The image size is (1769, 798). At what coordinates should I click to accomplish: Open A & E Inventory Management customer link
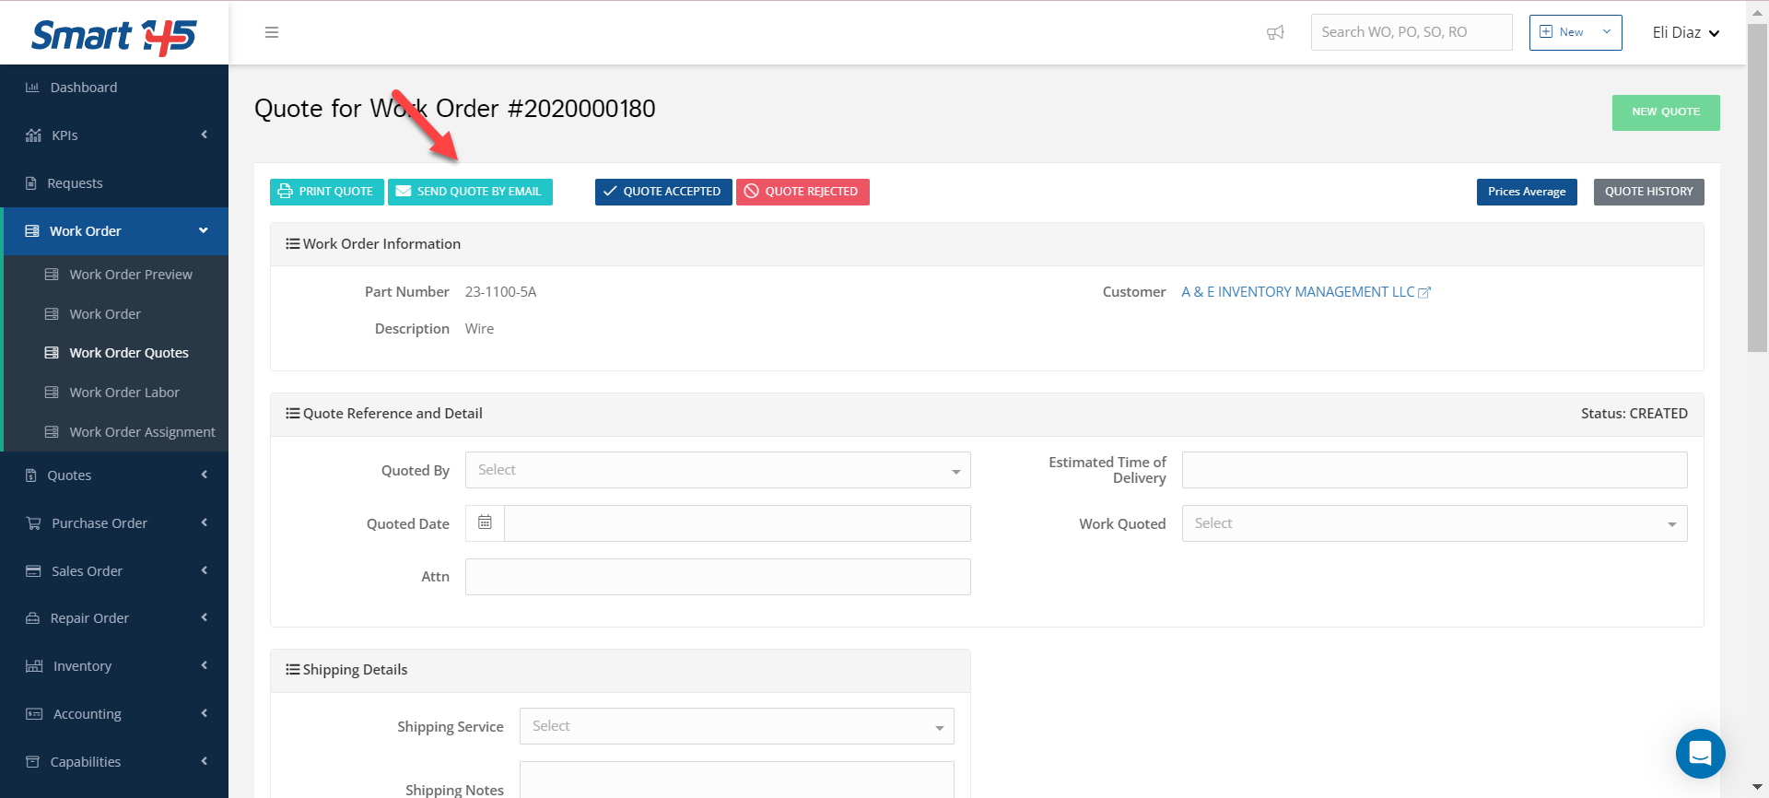tap(1297, 292)
